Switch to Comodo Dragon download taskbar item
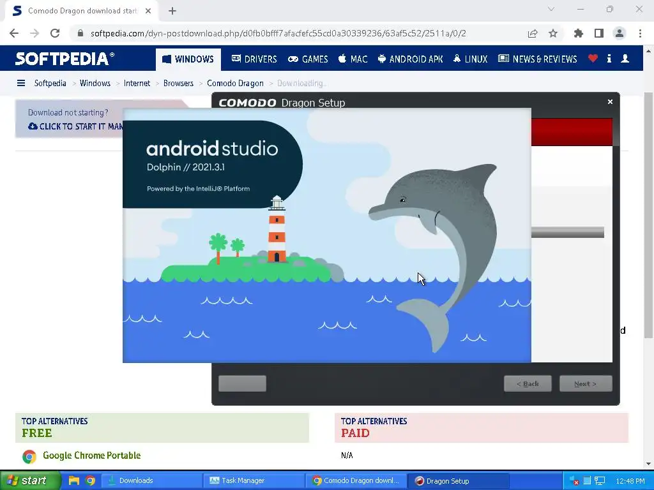This screenshot has width=654, height=490. coord(356,480)
